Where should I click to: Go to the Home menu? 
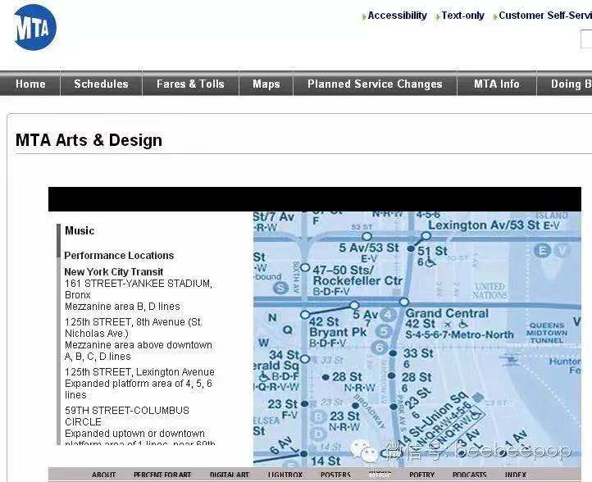pos(30,84)
